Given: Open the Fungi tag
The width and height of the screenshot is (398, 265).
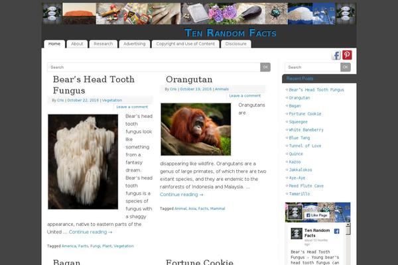Looking at the screenshot, I should coord(95,246).
